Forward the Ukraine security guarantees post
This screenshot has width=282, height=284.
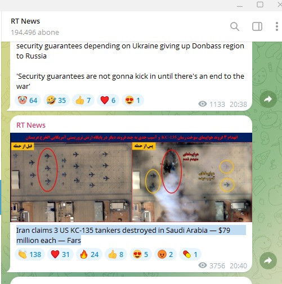coord(268,99)
